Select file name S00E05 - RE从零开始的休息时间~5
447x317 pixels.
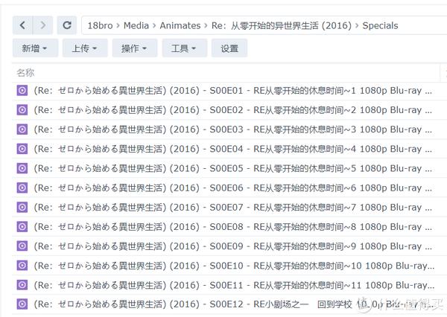coord(233,168)
